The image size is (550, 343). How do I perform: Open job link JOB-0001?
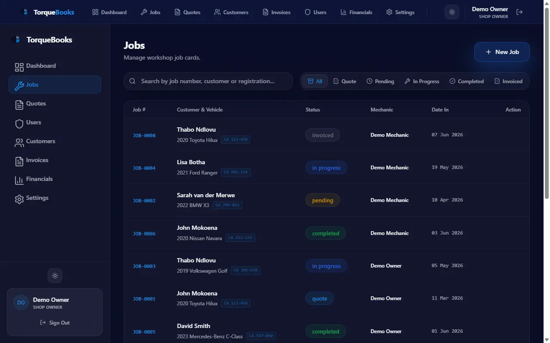pos(144,299)
